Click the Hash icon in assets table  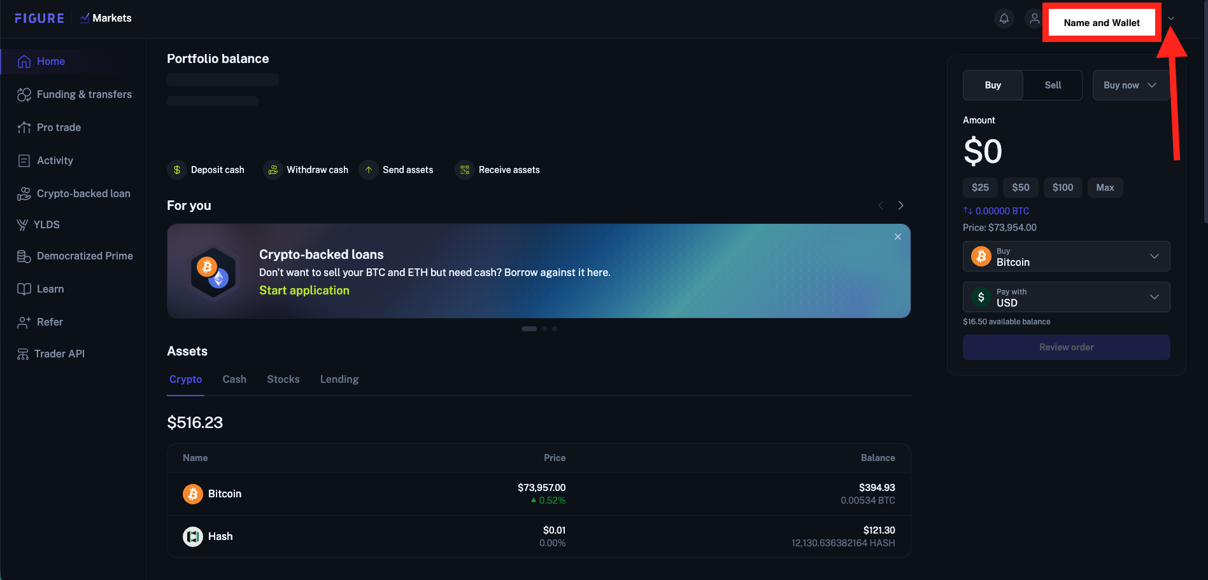193,537
